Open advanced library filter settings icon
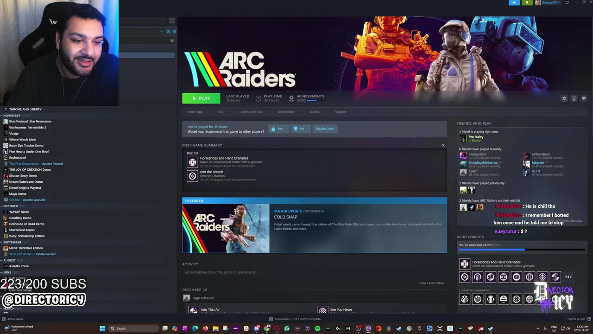The height and width of the screenshot is (334, 593). click(172, 40)
